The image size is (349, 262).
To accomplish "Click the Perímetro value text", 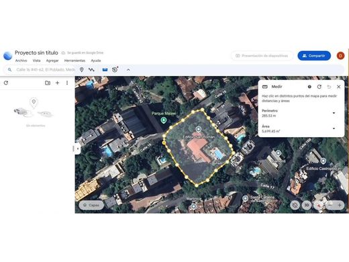I will pos(268,116).
